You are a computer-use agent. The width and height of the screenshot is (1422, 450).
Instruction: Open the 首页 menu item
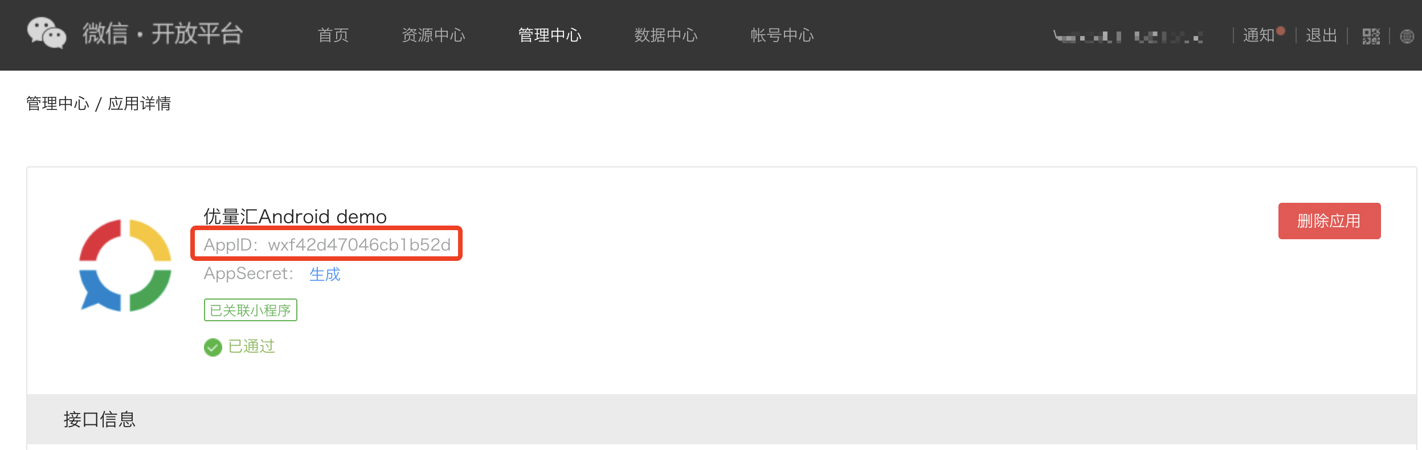(333, 35)
